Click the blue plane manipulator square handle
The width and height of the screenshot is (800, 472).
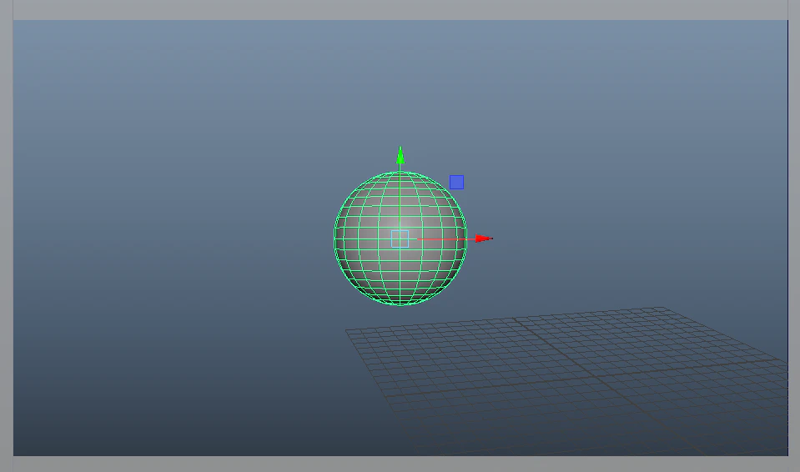click(456, 182)
